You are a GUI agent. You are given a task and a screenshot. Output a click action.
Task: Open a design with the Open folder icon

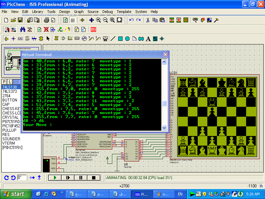(13, 20)
